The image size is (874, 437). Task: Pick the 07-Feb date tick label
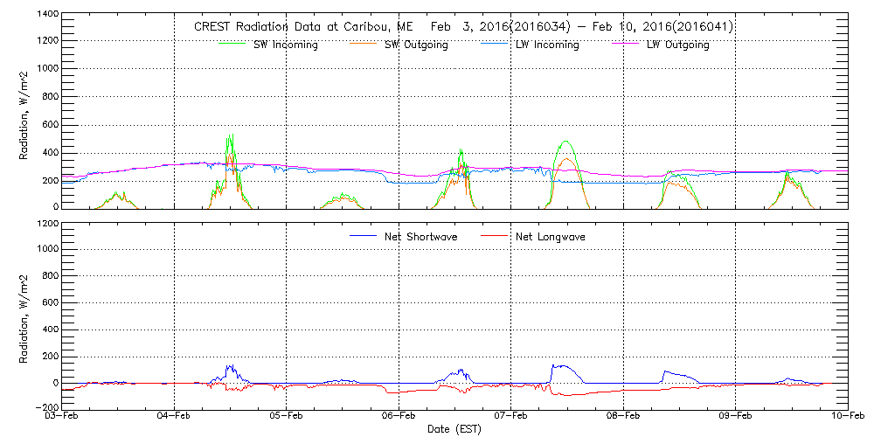click(x=511, y=417)
